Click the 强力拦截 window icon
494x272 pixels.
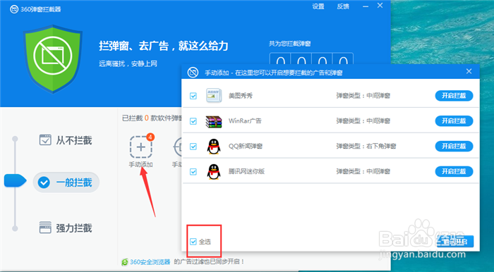(x=45, y=228)
